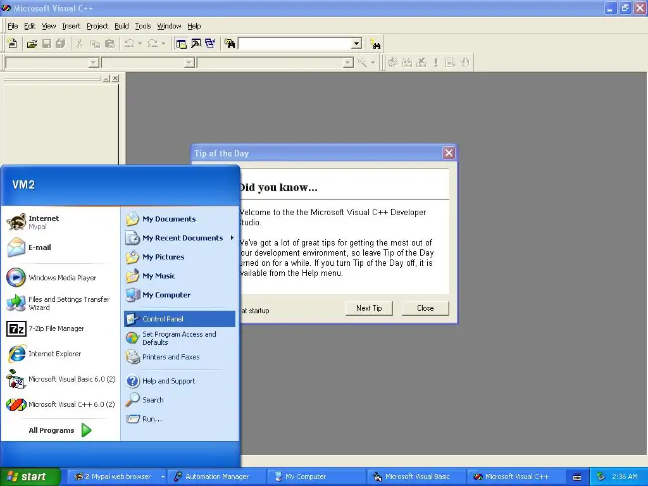Expand the docked Workspace pane button
The height and width of the screenshot is (486, 648).
point(106,78)
